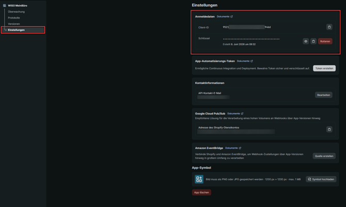Viewport: 346px width, 207px height.
Task: Open Protokolle in the sidebar
Action: tap(14, 18)
